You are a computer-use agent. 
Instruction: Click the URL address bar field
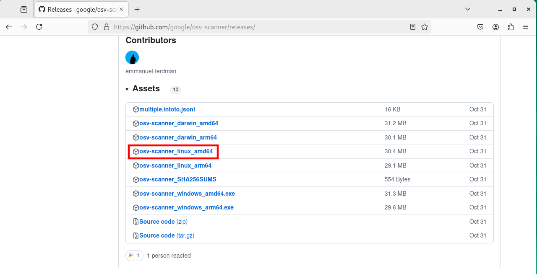tap(252, 27)
